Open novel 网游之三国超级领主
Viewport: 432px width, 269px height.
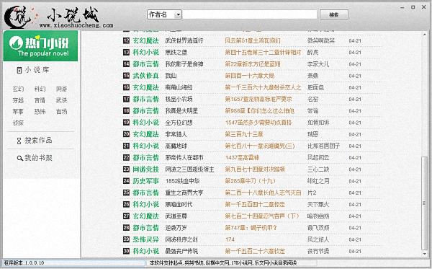[x=189, y=169]
